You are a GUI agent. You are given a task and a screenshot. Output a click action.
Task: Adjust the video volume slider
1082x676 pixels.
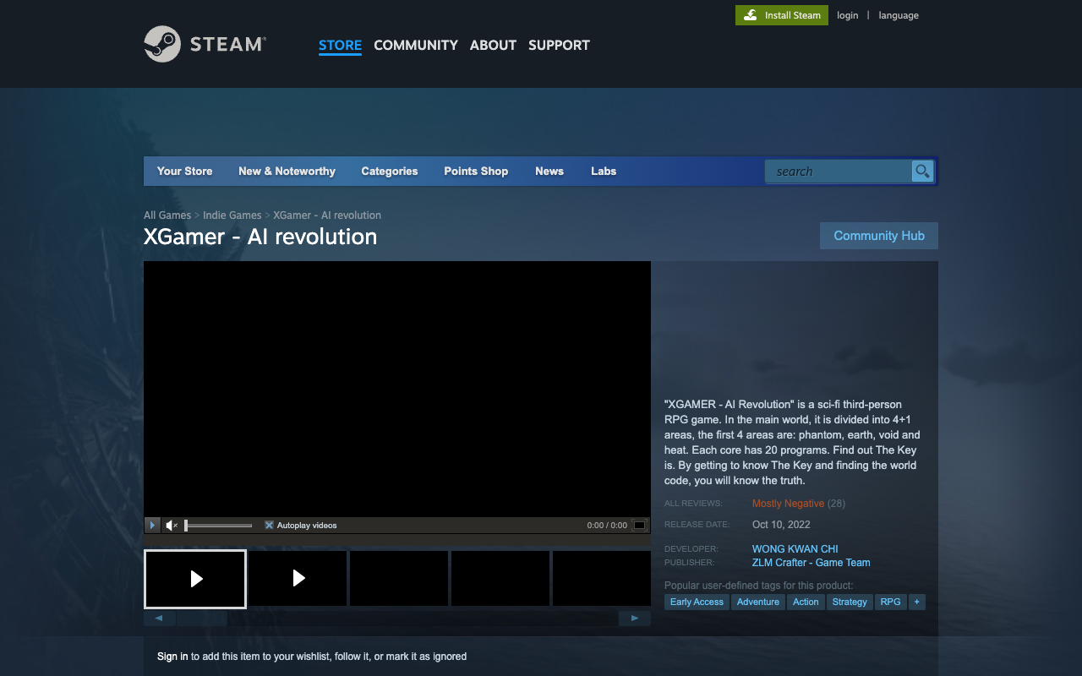218,526
